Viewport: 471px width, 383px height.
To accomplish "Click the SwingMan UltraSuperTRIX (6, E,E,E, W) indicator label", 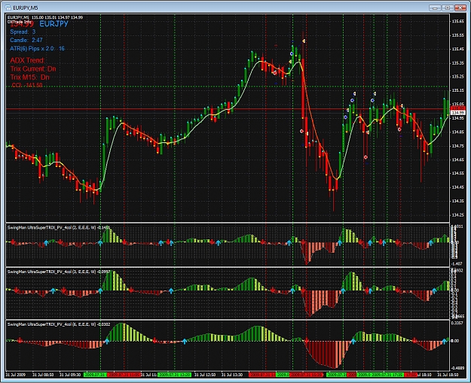I will (x=59, y=324).
